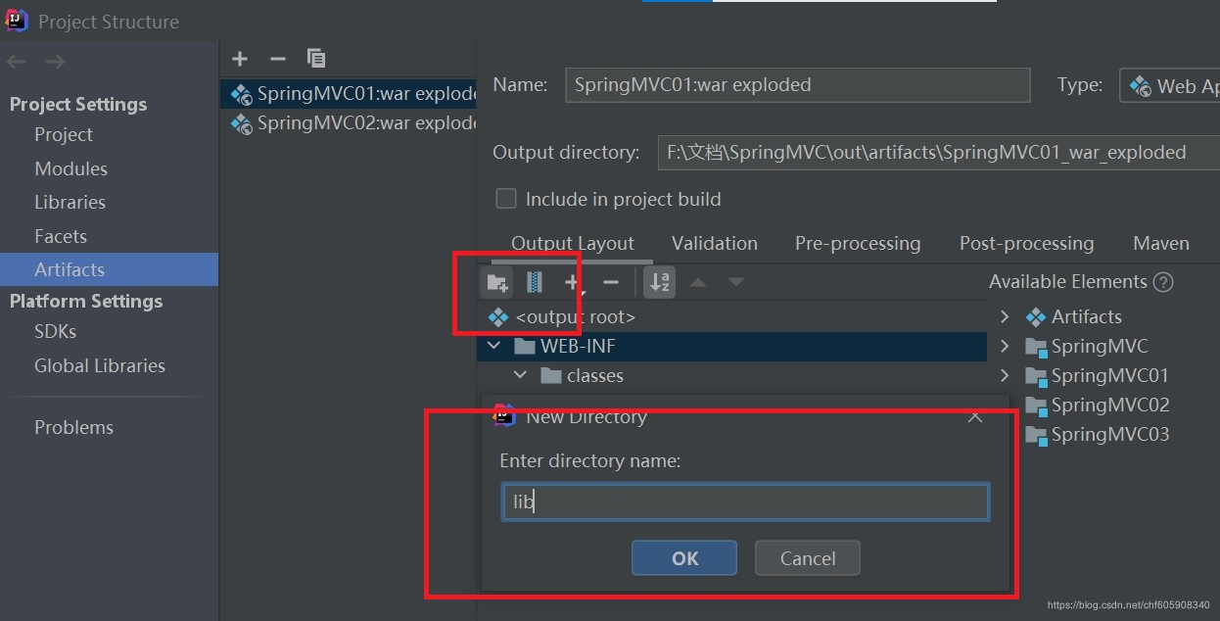Remove element from output layout
The width and height of the screenshot is (1220, 621).
[611, 282]
